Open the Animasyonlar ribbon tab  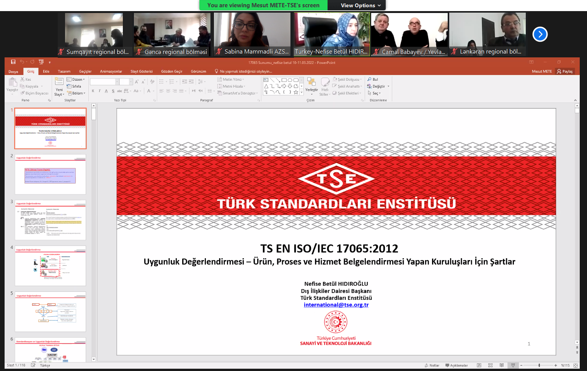click(111, 72)
